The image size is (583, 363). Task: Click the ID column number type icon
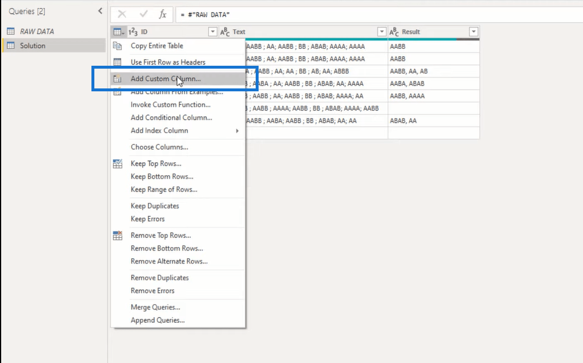[x=133, y=32]
